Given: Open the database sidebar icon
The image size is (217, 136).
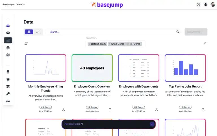Looking at the screenshot, I should [8, 72].
